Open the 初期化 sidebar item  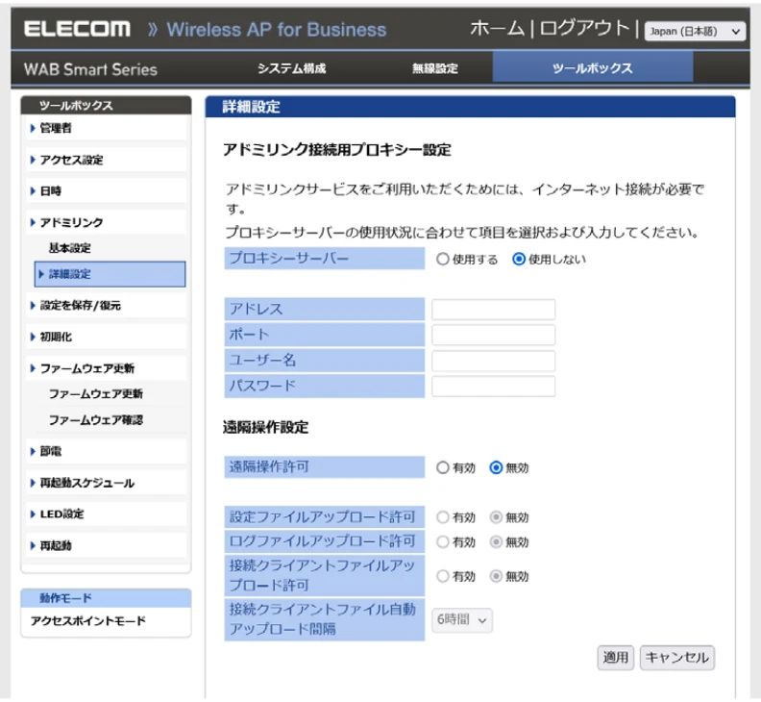[x=106, y=337]
